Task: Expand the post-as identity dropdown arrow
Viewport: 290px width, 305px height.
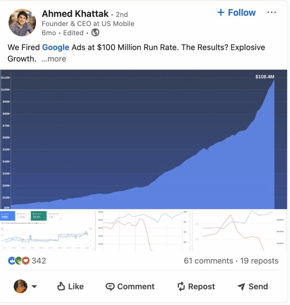Action: (34, 286)
